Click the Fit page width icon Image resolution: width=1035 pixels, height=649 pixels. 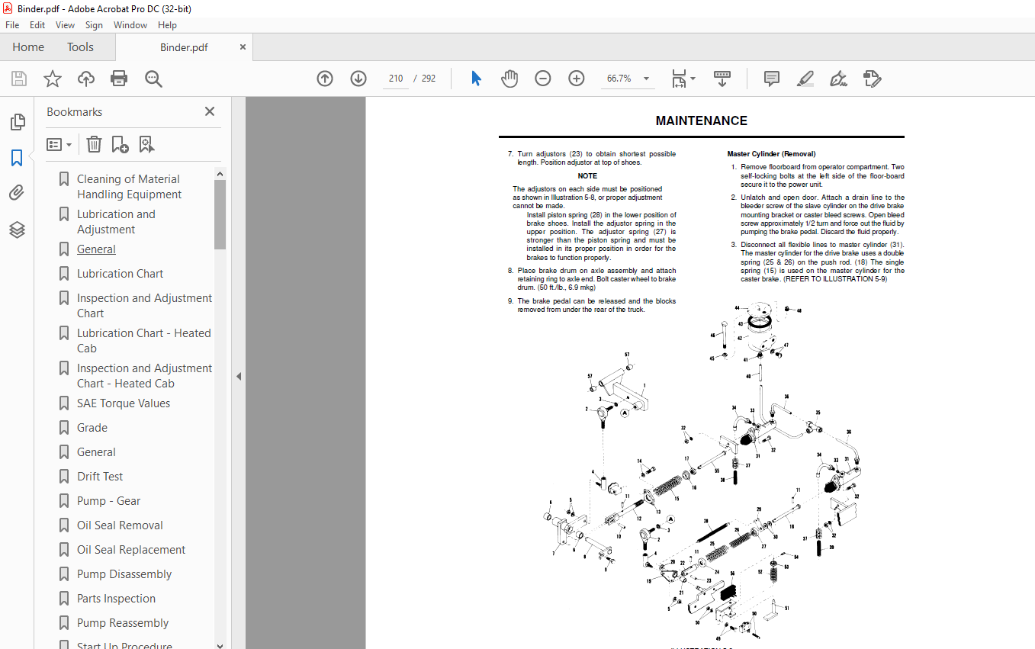678,79
